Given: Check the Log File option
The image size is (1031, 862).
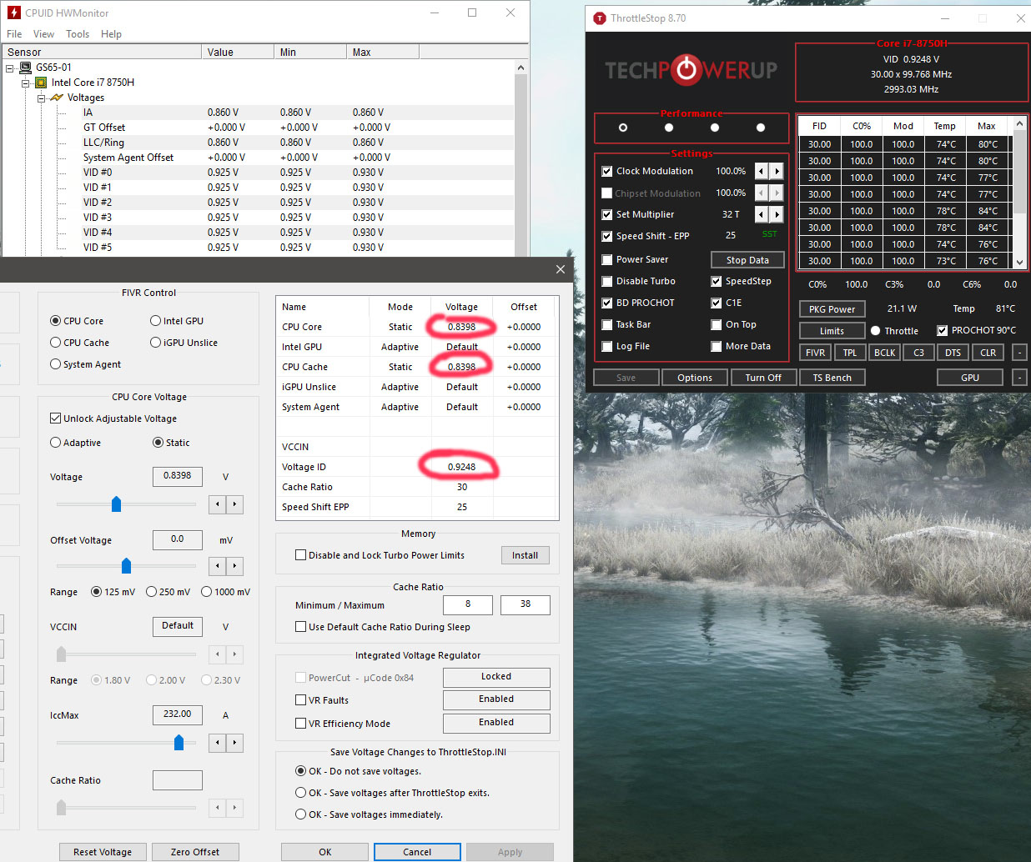Looking at the screenshot, I should tap(607, 346).
